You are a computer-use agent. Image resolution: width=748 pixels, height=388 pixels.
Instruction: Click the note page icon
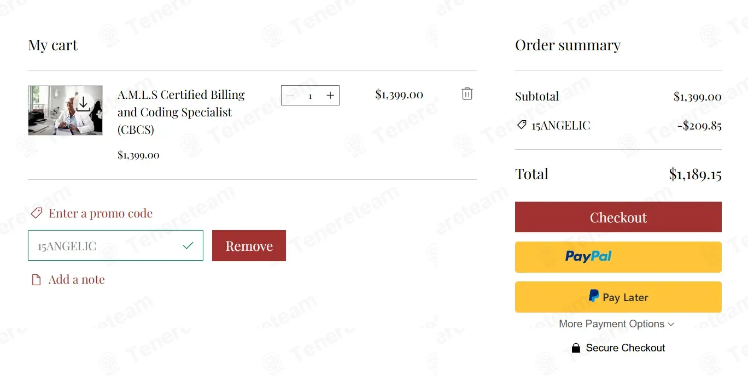click(36, 280)
